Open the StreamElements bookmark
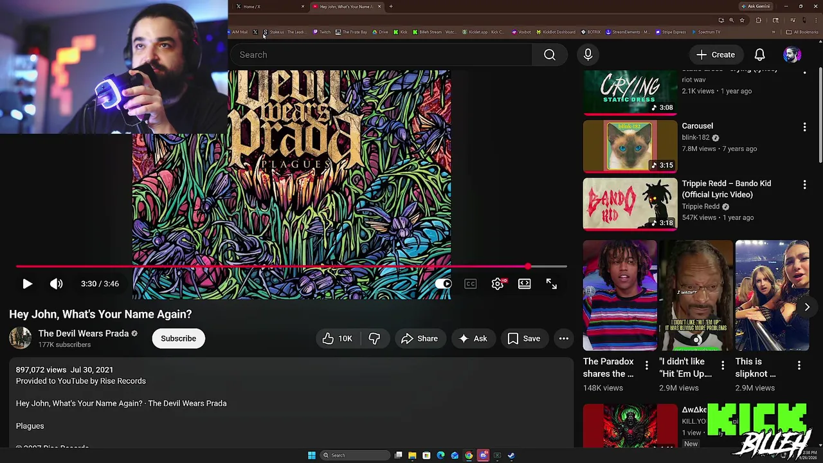 628,32
